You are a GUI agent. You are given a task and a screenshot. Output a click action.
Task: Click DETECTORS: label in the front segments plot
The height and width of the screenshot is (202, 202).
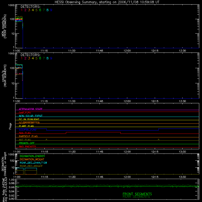[x=30, y=7]
